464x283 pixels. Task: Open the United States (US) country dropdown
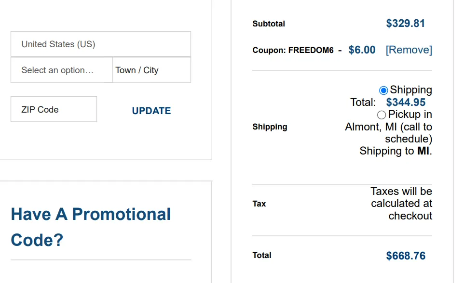point(100,44)
